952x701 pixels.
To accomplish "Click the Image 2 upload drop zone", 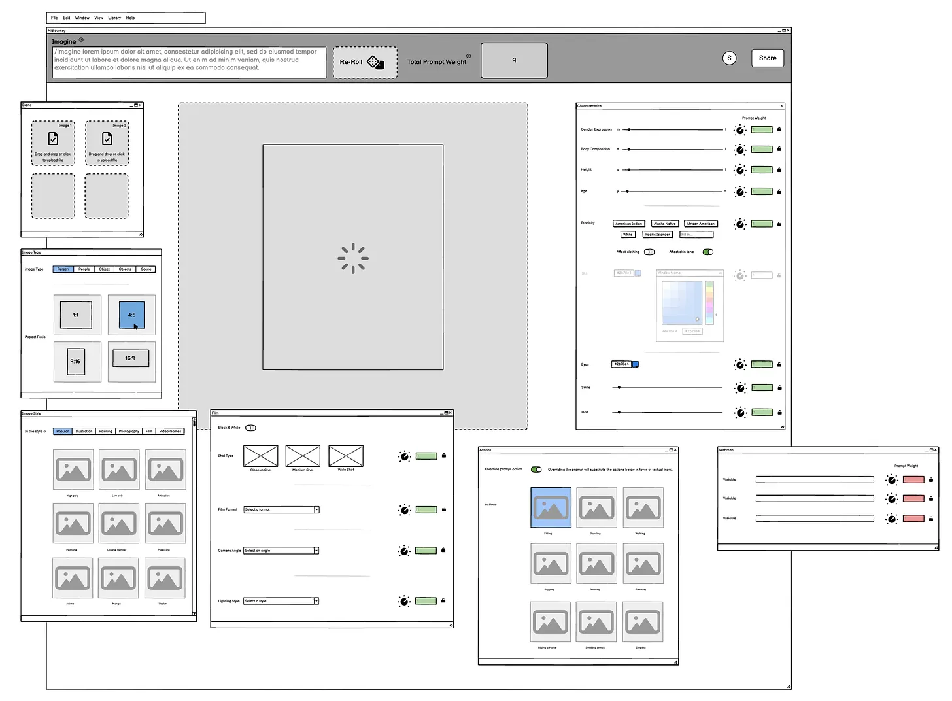I will click(107, 143).
